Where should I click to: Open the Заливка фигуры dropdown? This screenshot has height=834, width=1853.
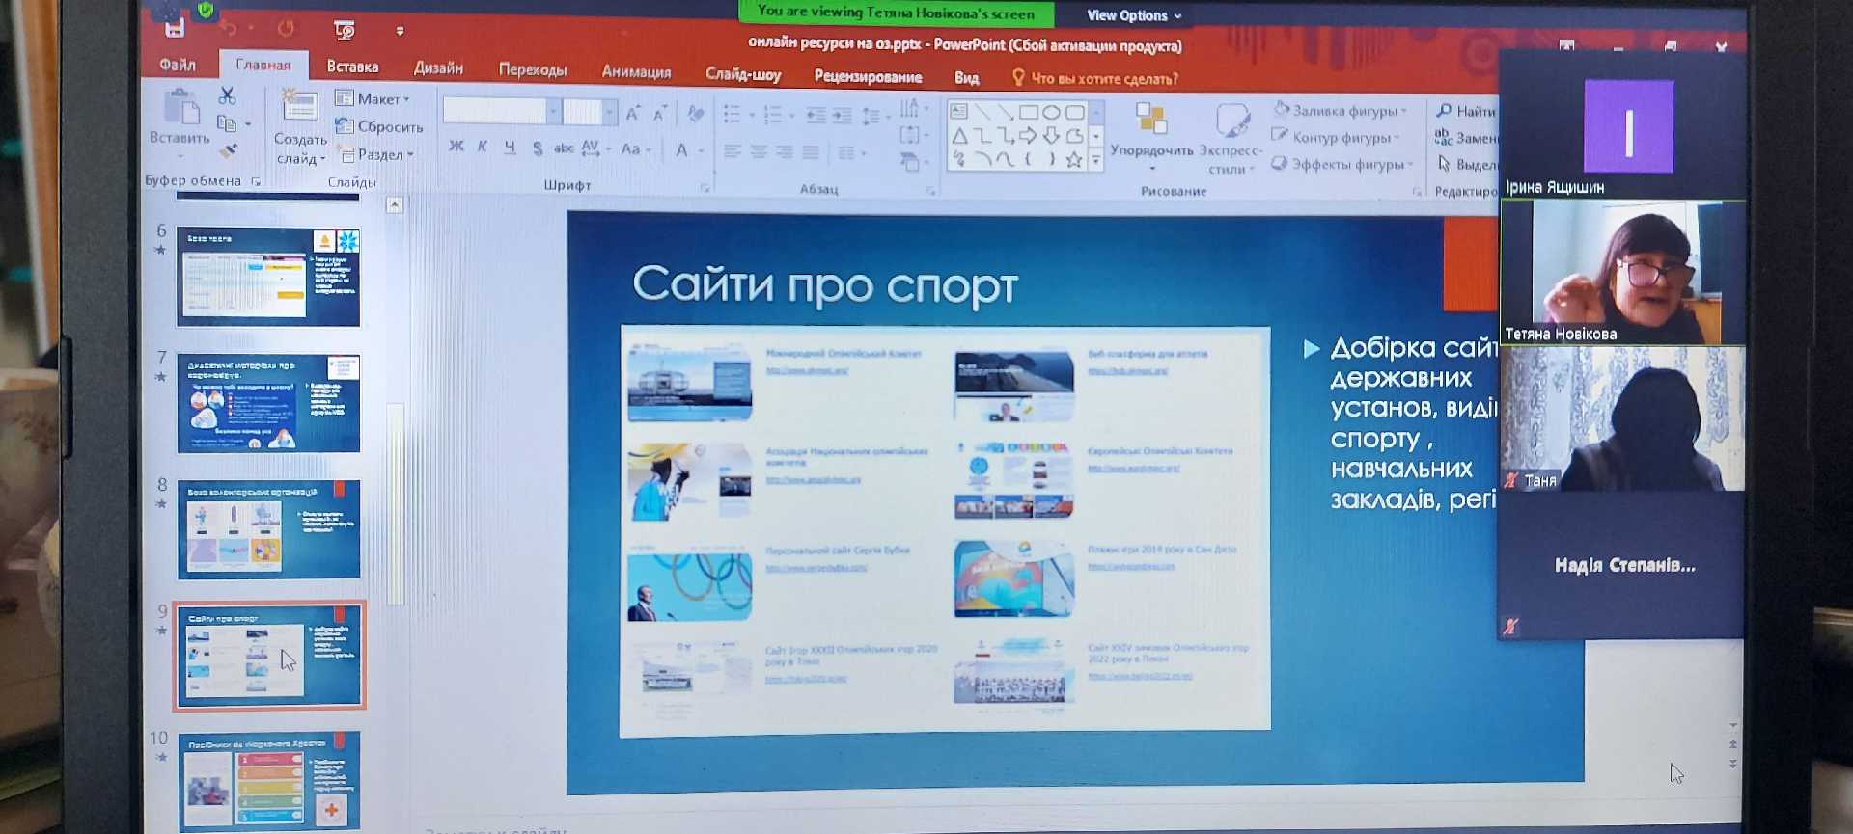[x=1340, y=110]
